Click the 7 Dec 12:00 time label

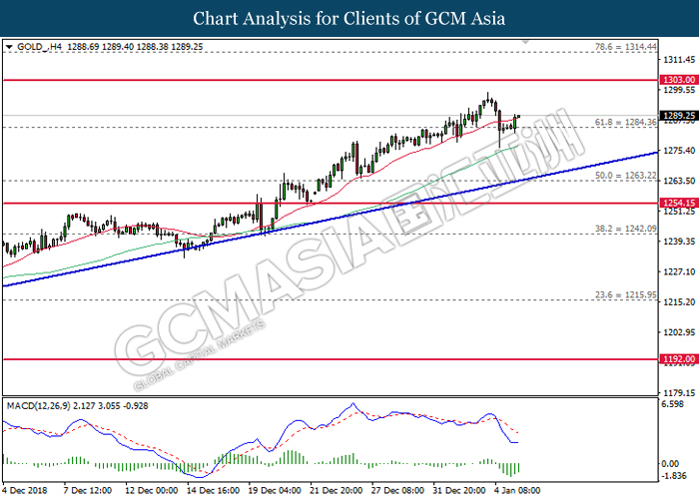coord(88,491)
